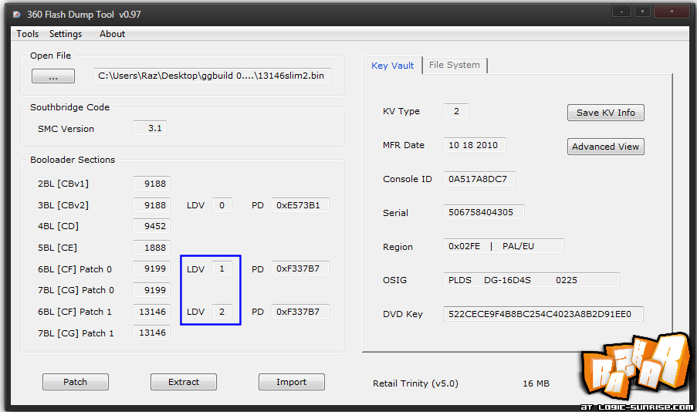Click the 'OSIG' label
The height and width of the screenshot is (412, 697).
[394, 280]
